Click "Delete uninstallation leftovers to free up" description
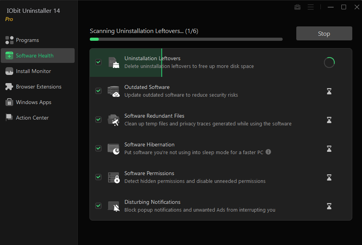The height and width of the screenshot is (245, 362). [x=189, y=66]
